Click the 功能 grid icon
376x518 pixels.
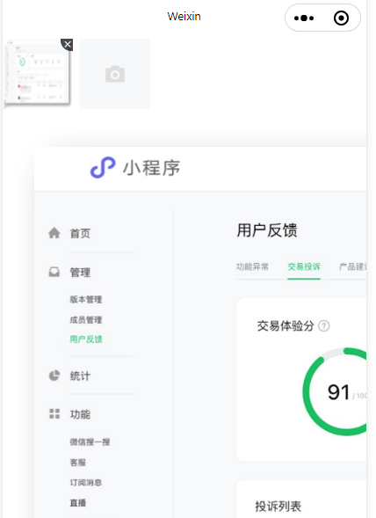(x=54, y=413)
